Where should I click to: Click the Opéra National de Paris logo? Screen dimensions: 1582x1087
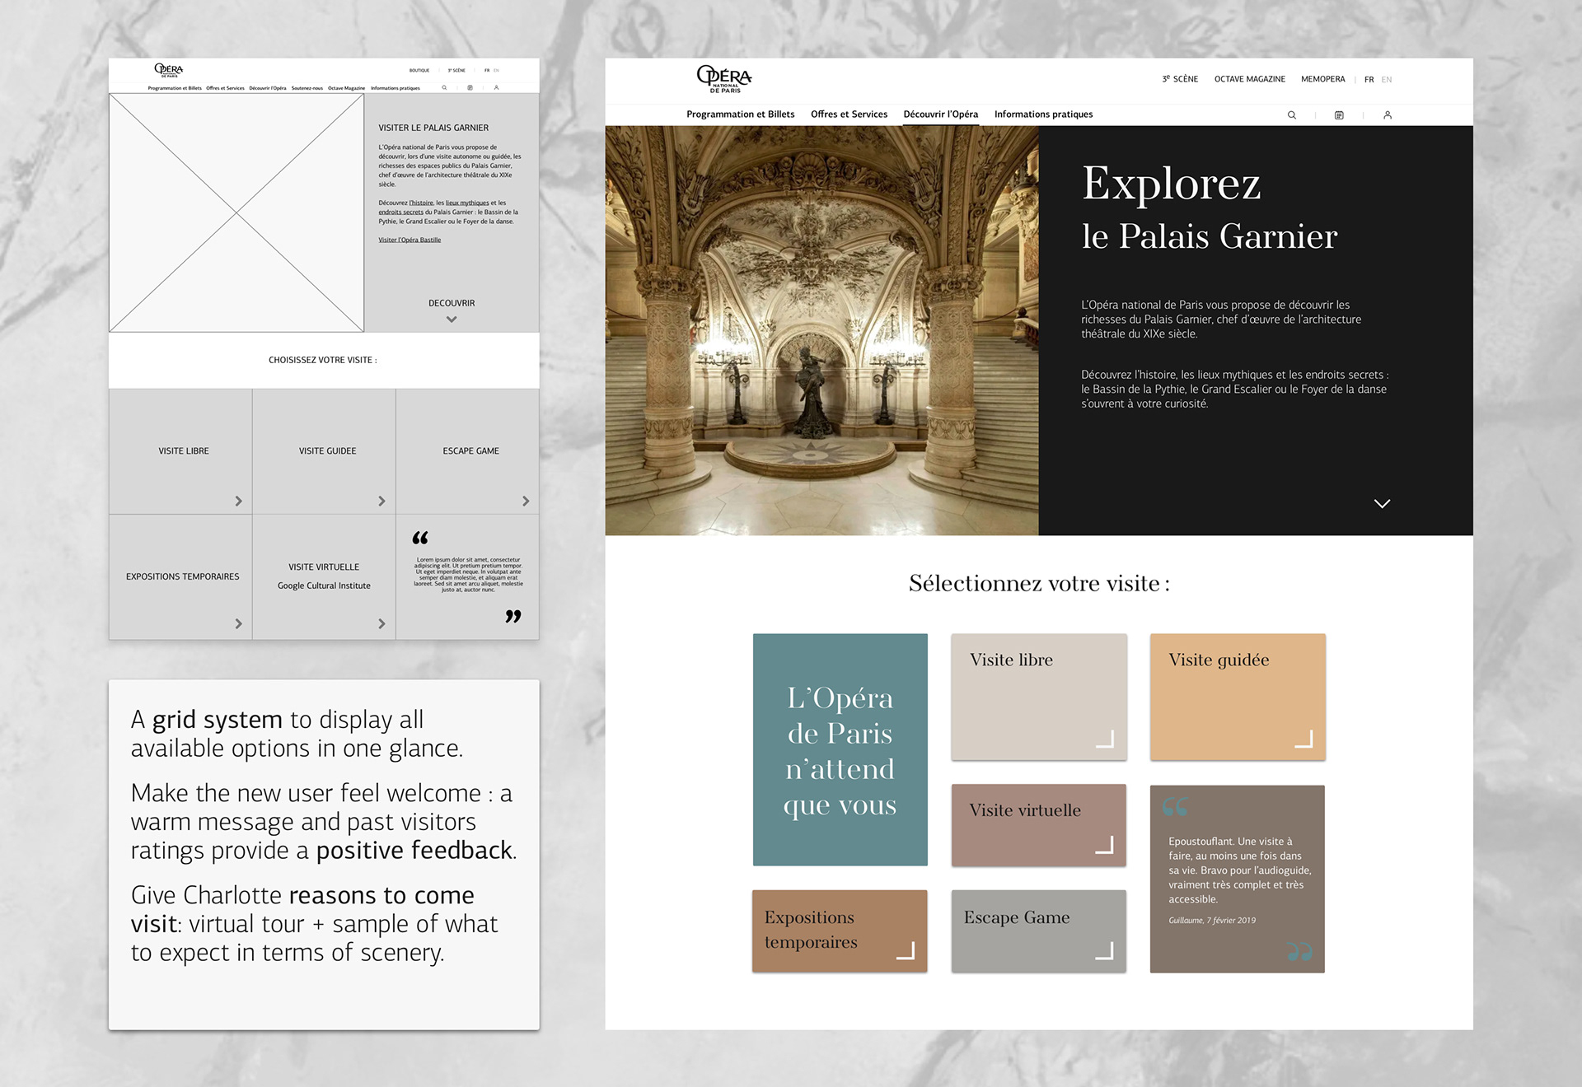(x=723, y=79)
